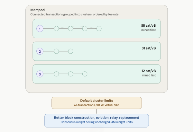The image size is (193, 132).
Task: Click first empty node after circle 2
Action: tap(57, 51)
